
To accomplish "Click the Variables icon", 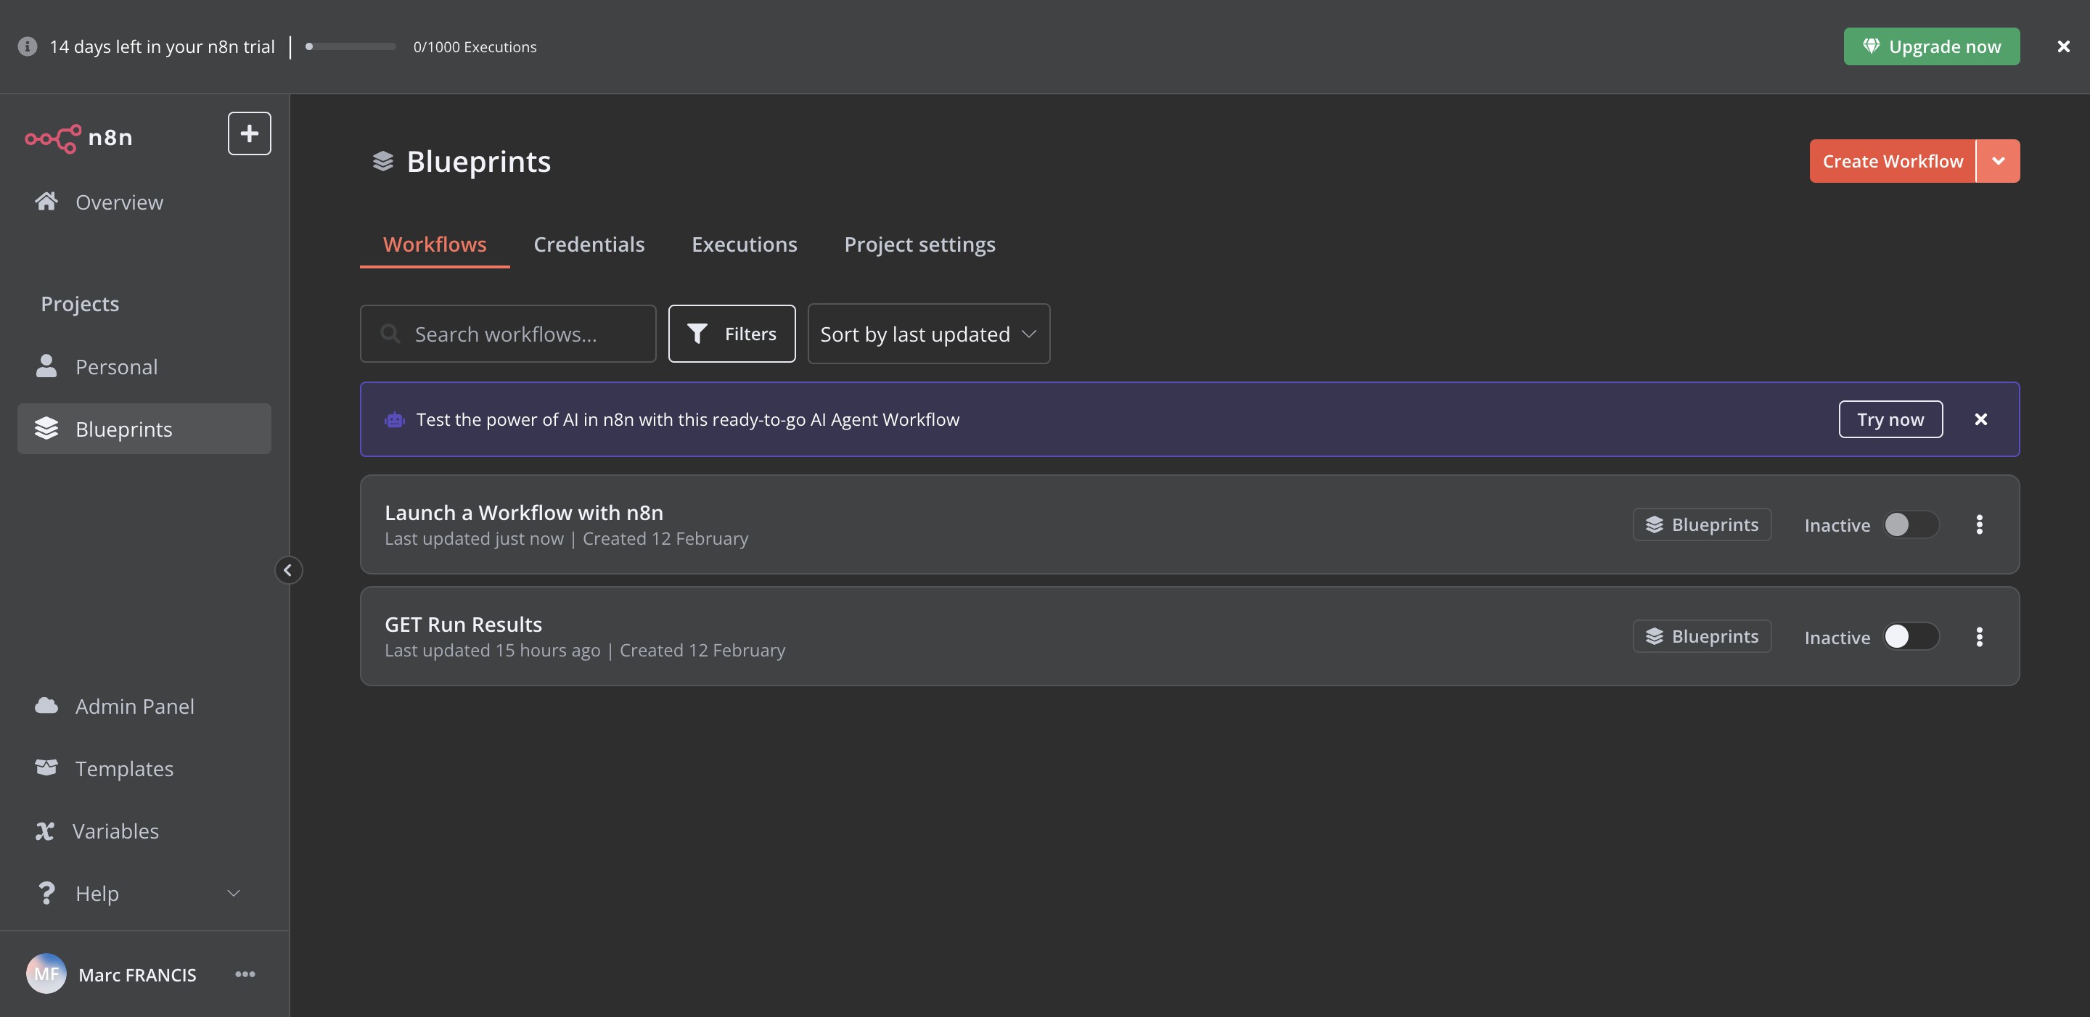I will [x=44, y=831].
